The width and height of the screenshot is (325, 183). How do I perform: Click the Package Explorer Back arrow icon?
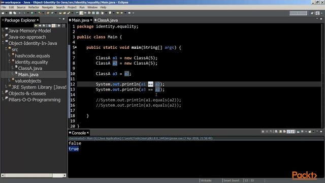36,25
